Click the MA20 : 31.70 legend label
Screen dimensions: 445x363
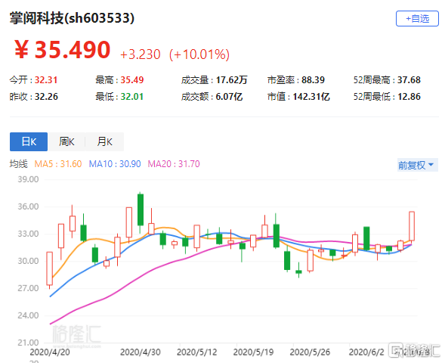[x=174, y=164]
